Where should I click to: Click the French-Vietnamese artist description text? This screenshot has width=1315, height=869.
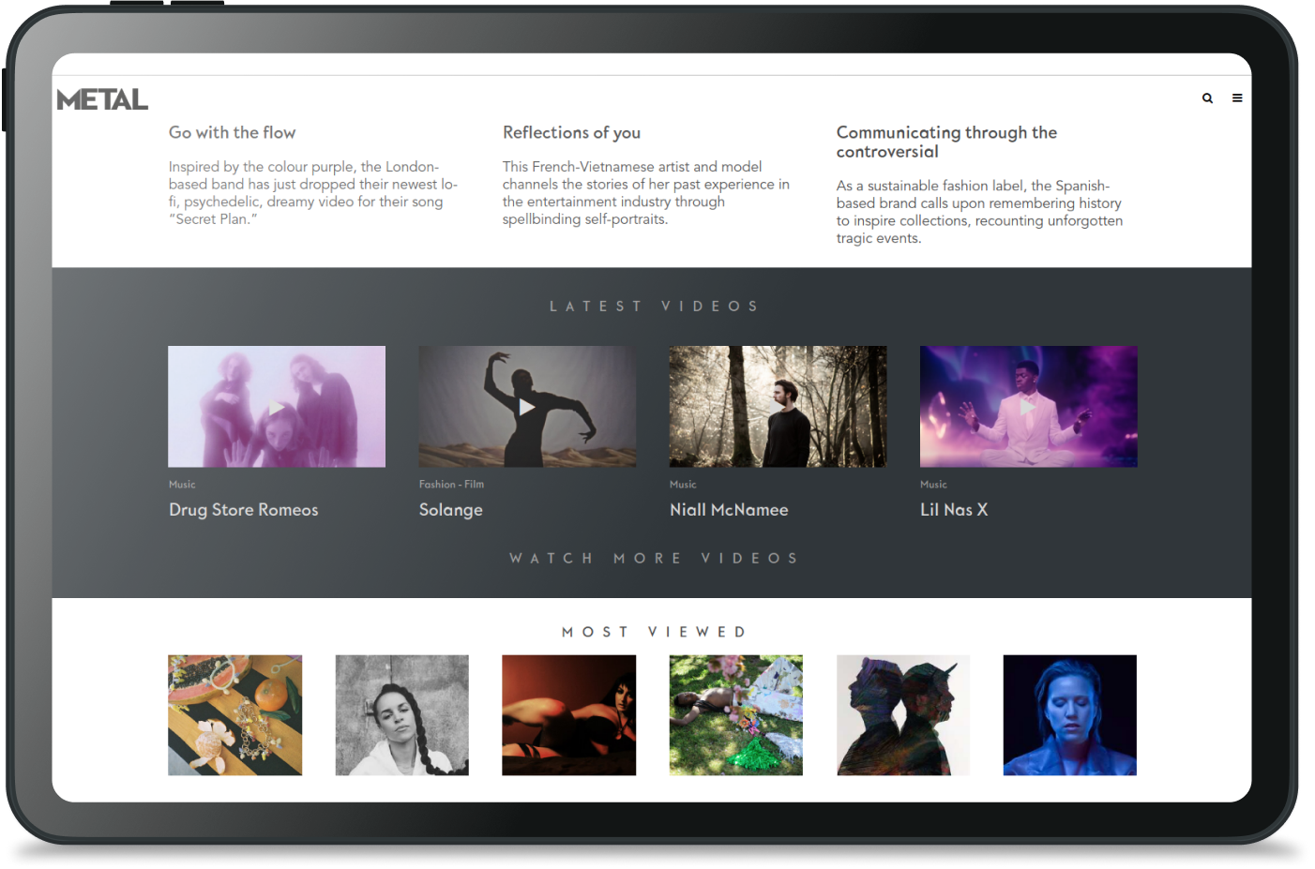pyautogui.click(x=646, y=193)
